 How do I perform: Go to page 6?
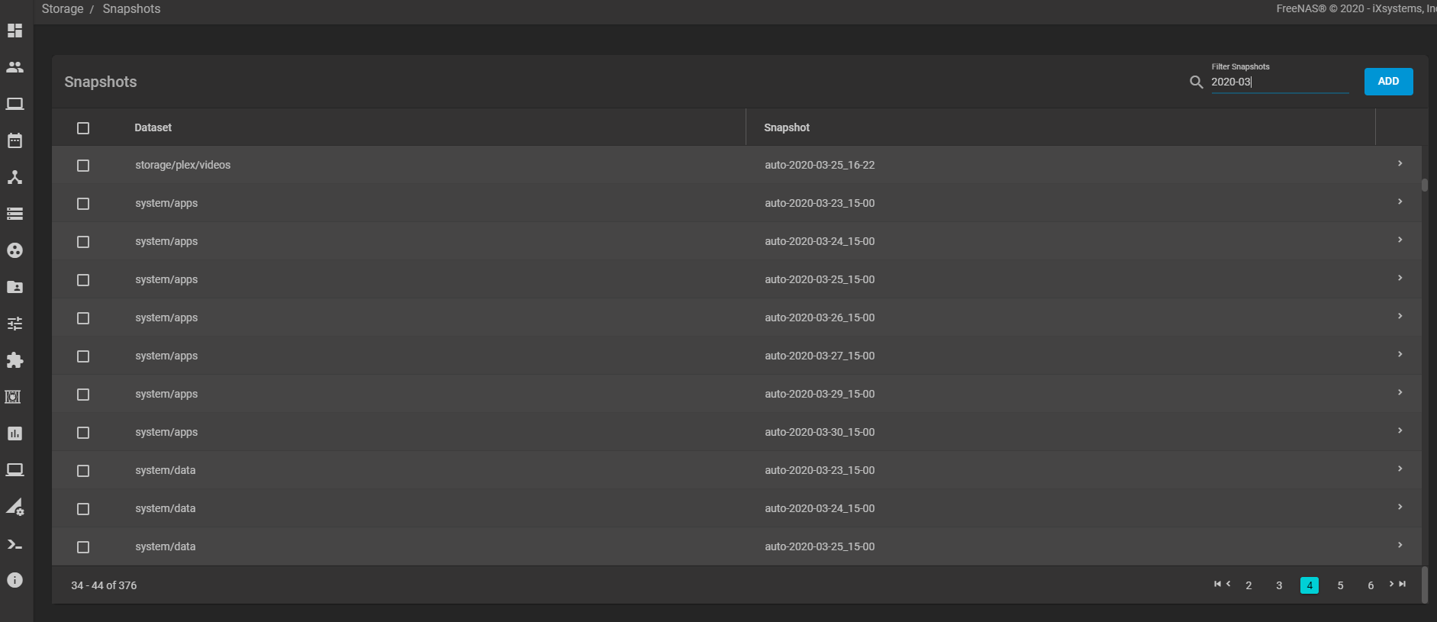(1371, 585)
